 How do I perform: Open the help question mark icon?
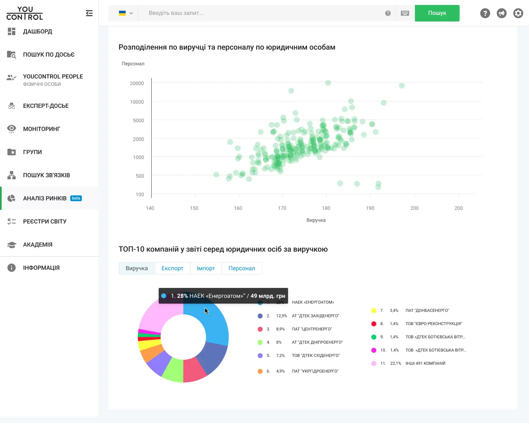(x=485, y=13)
